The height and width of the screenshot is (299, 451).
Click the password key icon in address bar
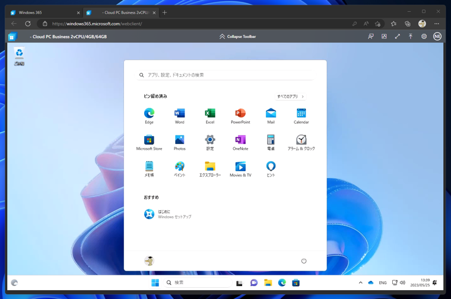click(354, 24)
